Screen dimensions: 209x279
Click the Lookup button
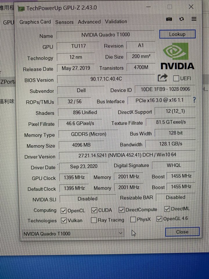coord(177,34)
